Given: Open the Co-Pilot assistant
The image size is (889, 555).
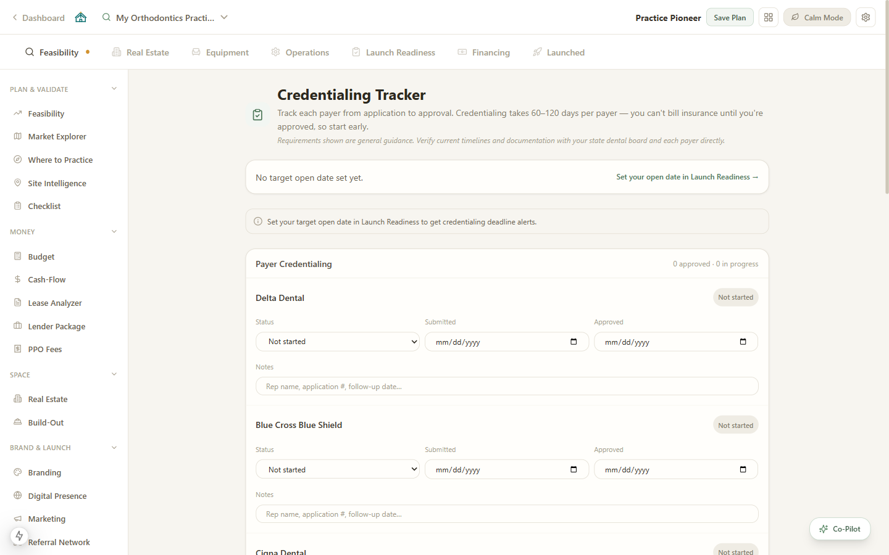Looking at the screenshot, I should coord(840,528).
